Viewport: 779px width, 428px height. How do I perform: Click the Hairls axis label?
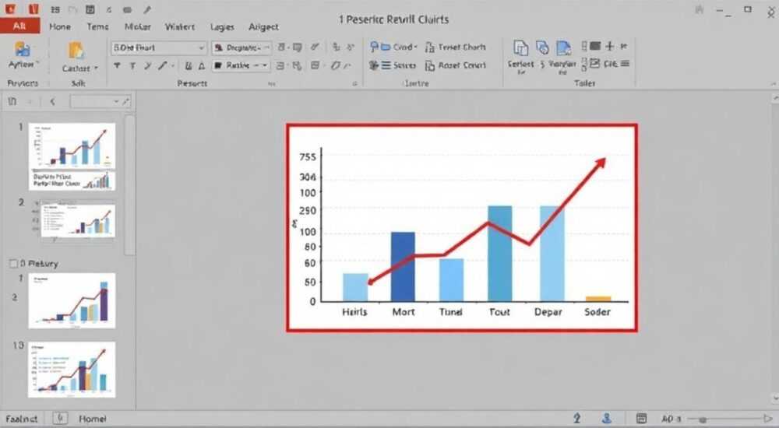pyautogui.click(x=354, y=312)
